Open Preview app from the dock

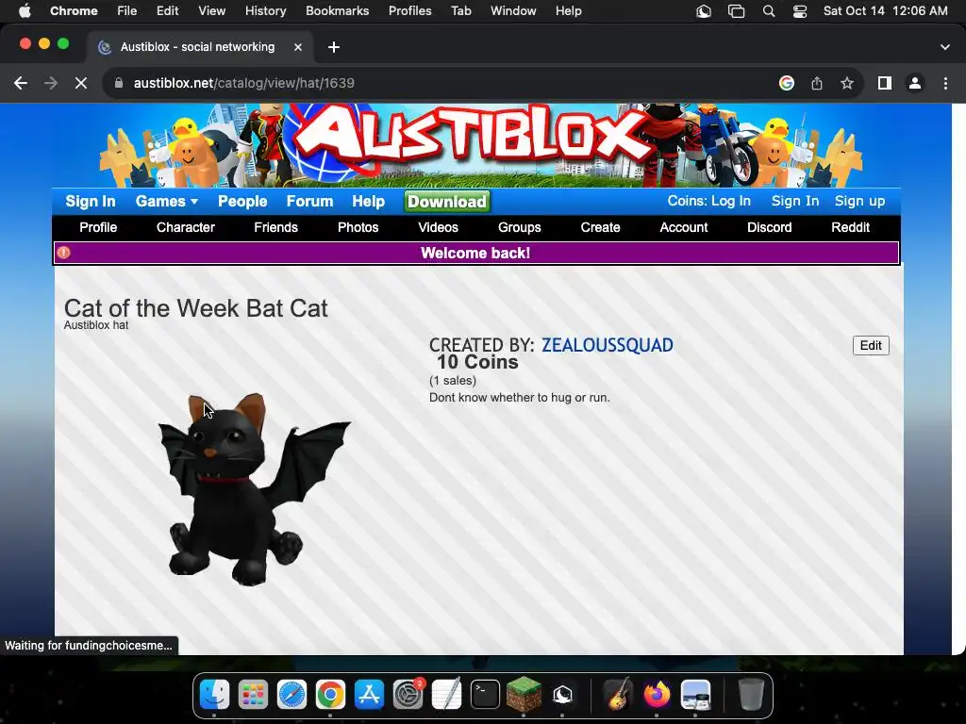coord(695,695)
